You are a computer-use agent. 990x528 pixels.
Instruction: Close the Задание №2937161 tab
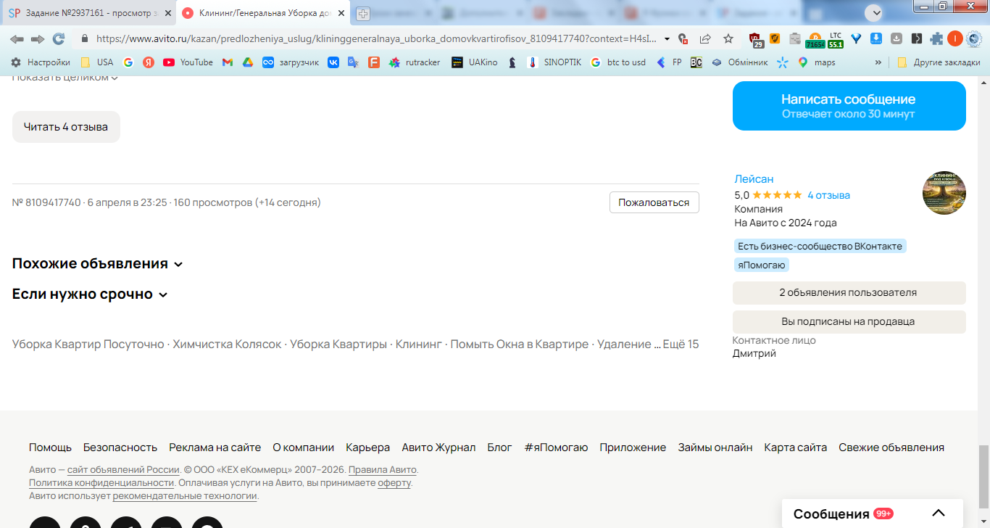tap(167, 13)
